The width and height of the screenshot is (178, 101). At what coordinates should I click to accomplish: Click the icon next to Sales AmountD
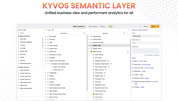106,70
